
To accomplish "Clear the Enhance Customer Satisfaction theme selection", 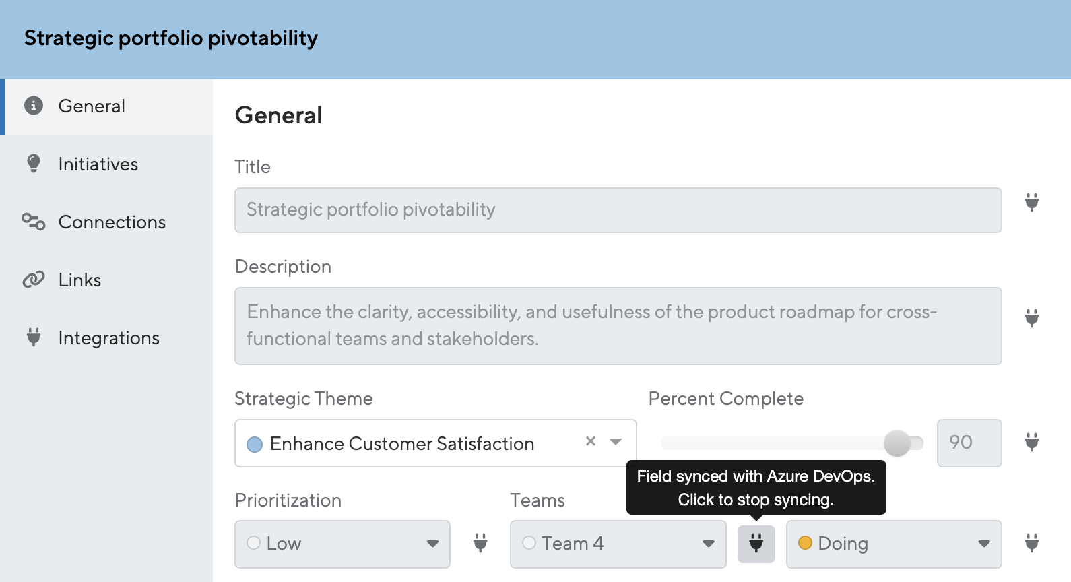I will pyautogui.click(x=591, y=441).
